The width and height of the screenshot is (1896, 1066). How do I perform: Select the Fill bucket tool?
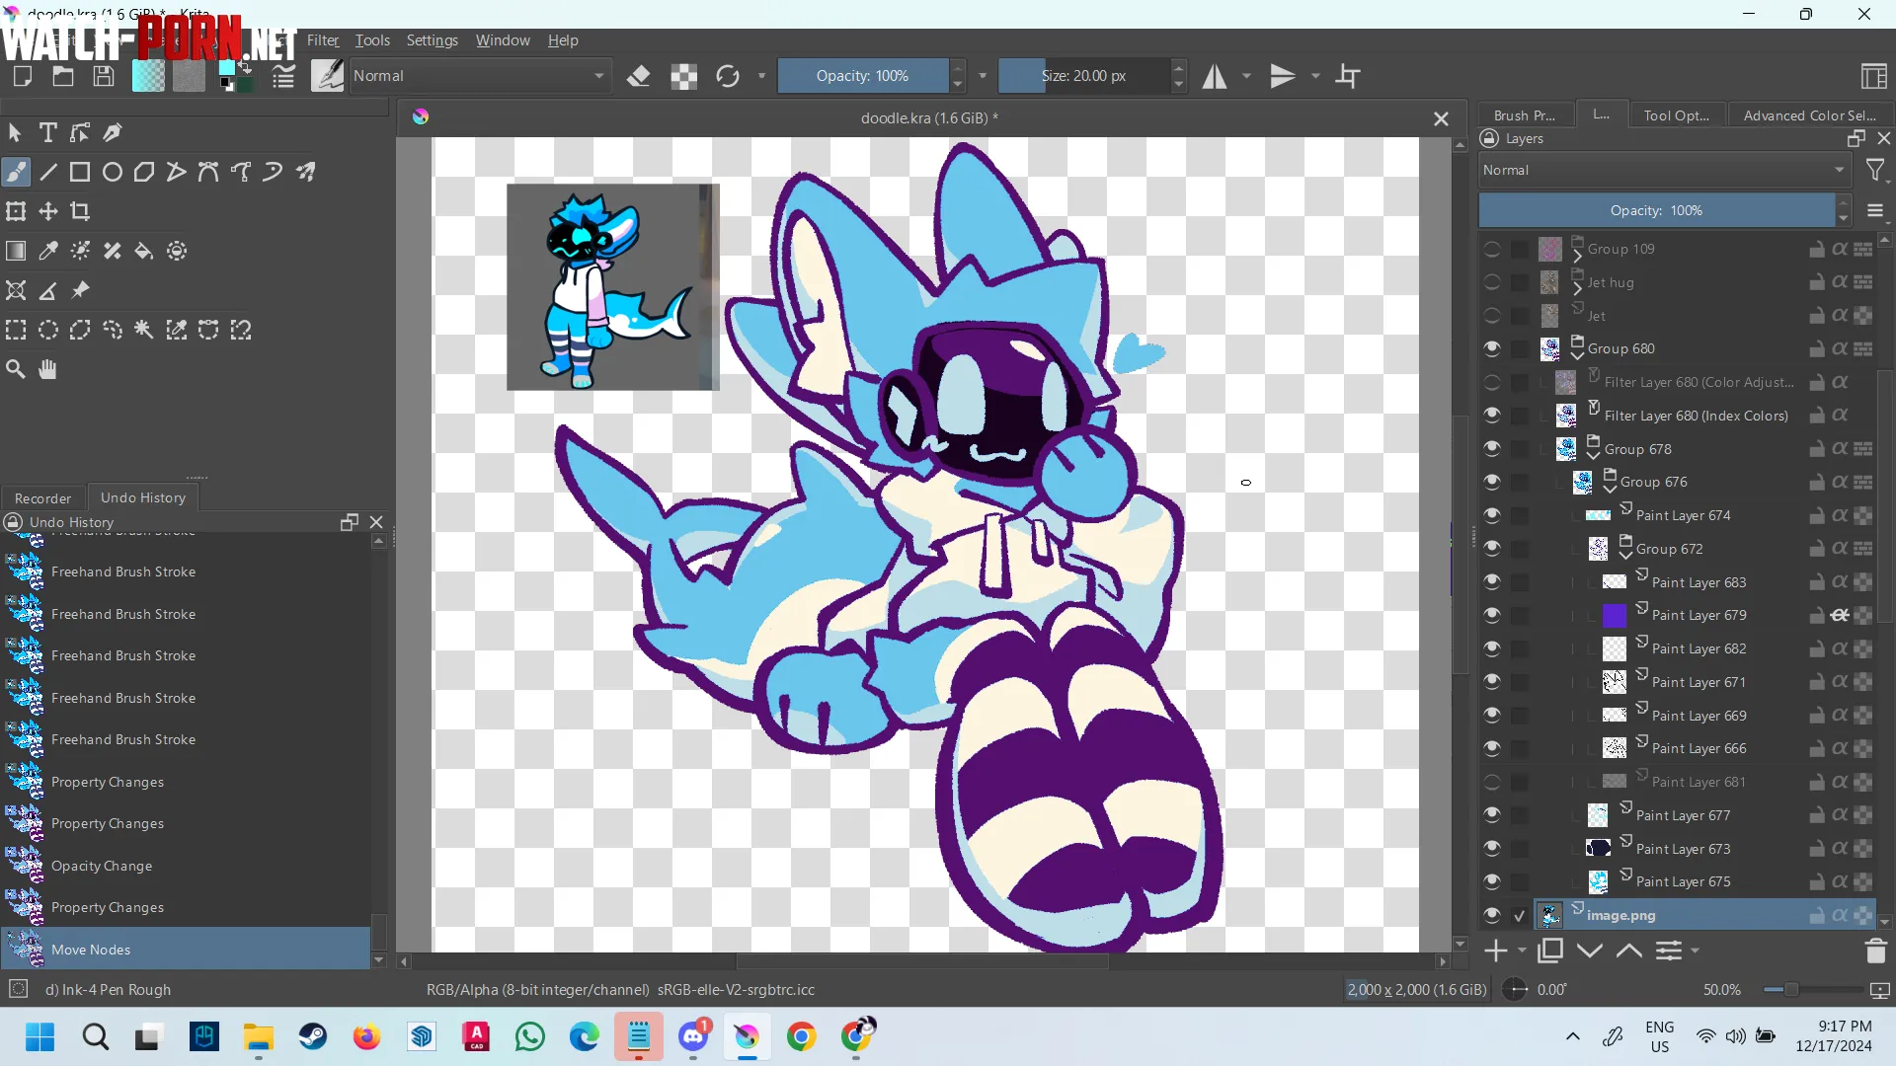coord(144,251)
